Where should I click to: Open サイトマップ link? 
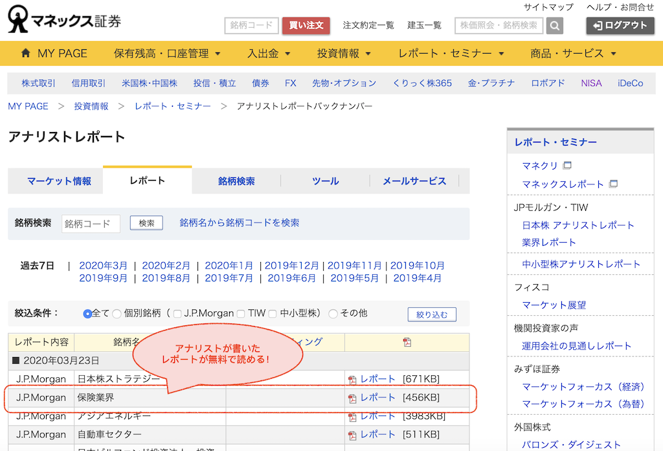[x=548, y=7]
